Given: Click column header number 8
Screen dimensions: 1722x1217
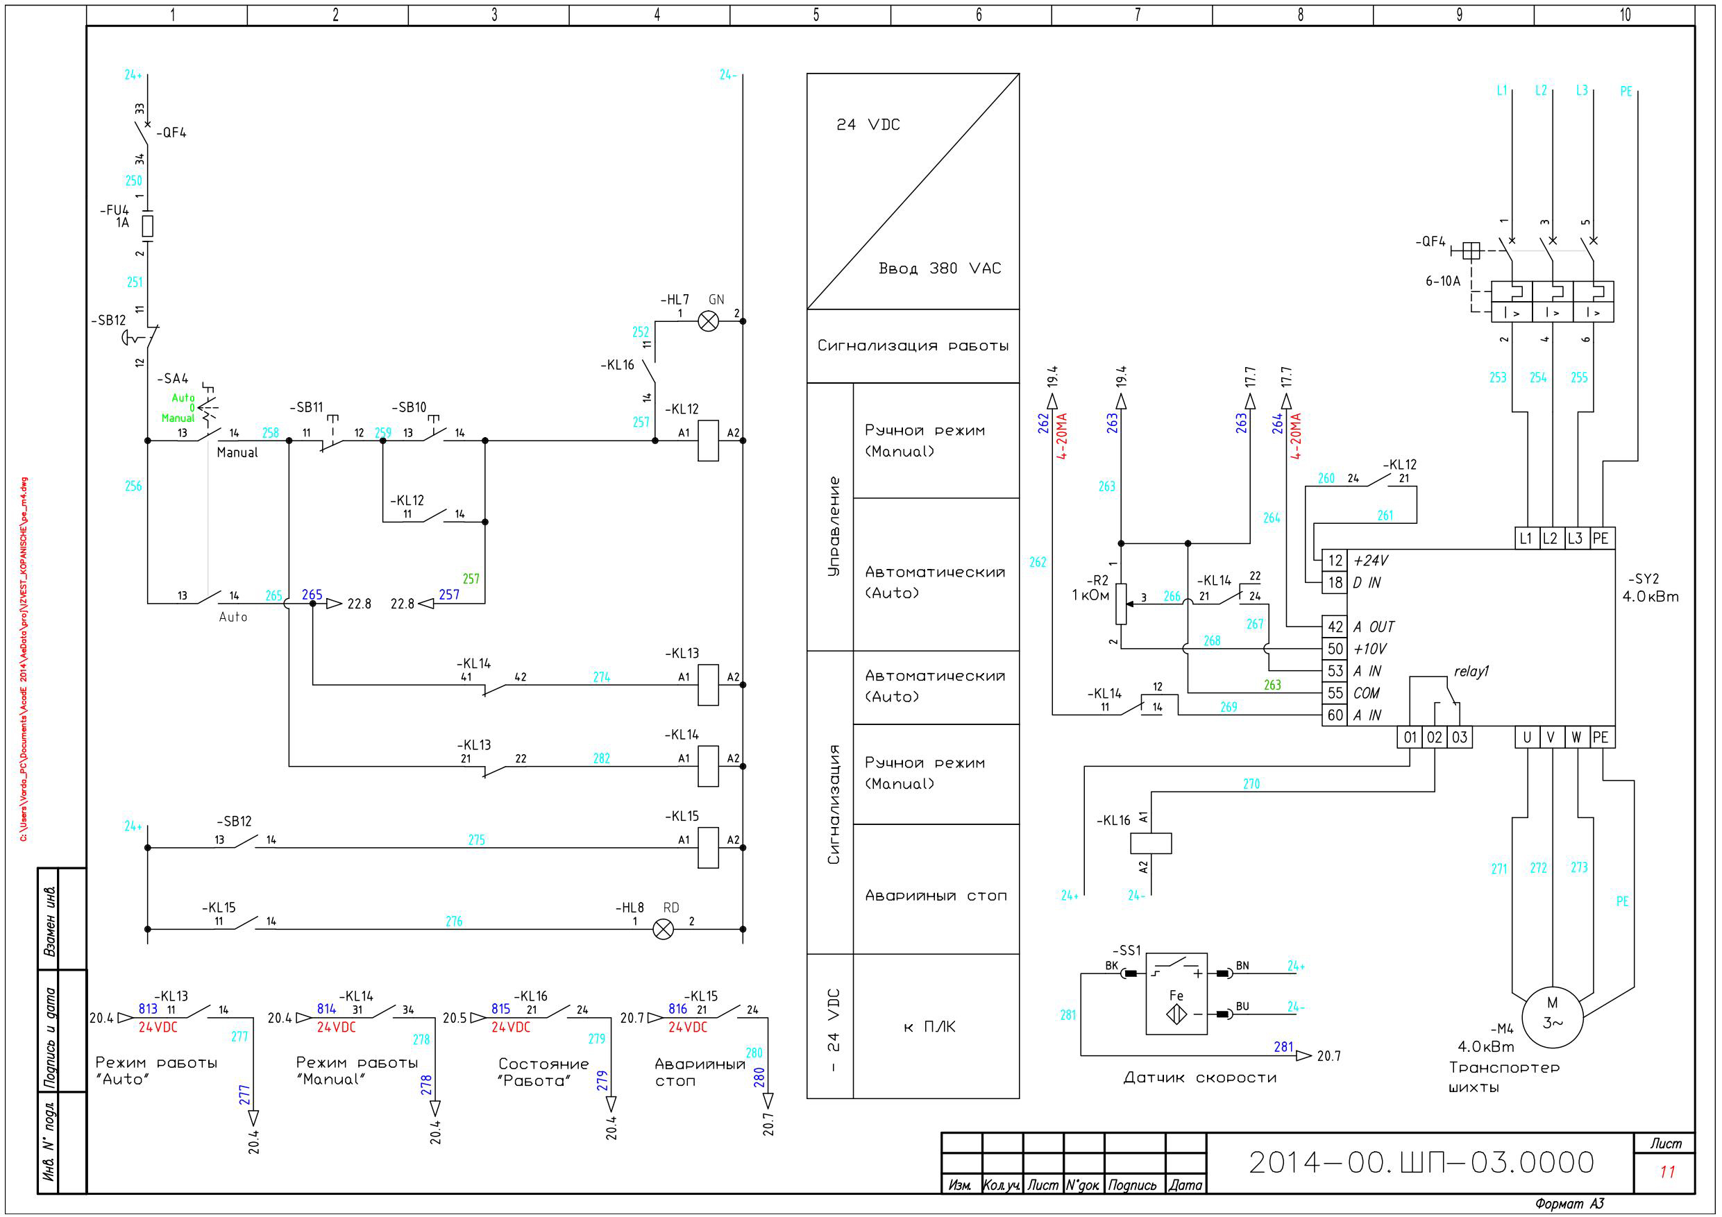Looking at the screenshot, I should [1300, 15].
